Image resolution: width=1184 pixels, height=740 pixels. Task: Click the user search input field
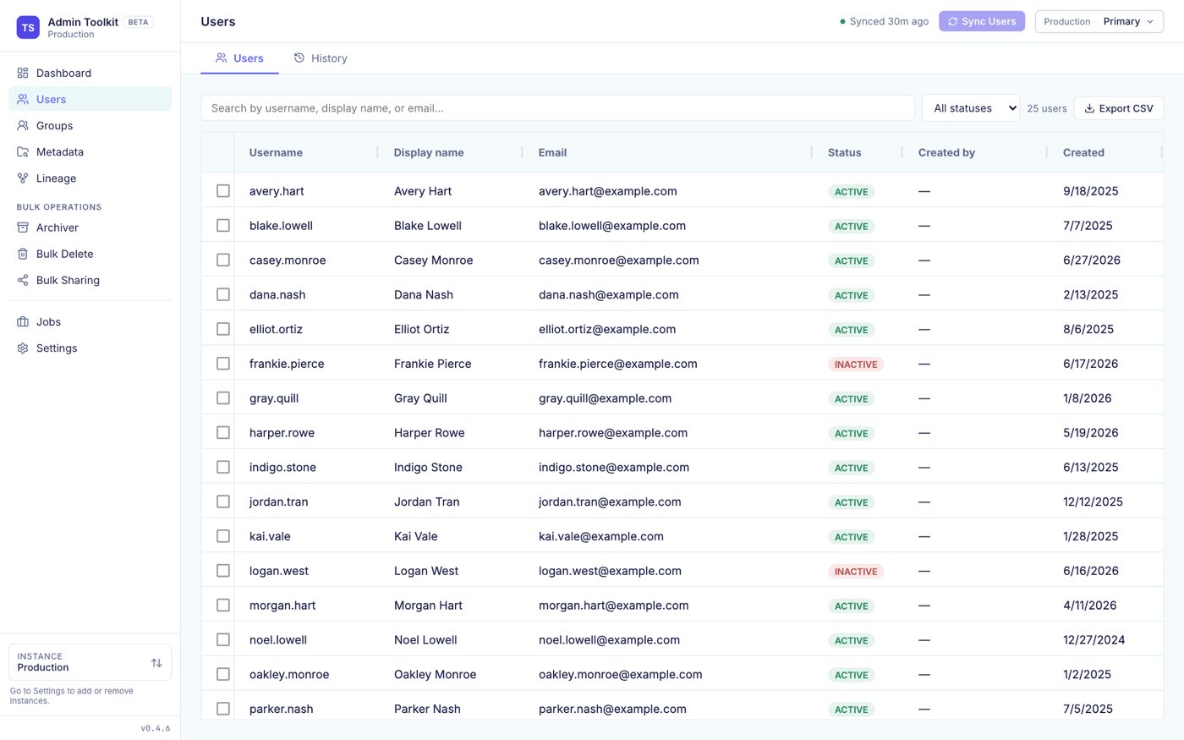[557, 108]
